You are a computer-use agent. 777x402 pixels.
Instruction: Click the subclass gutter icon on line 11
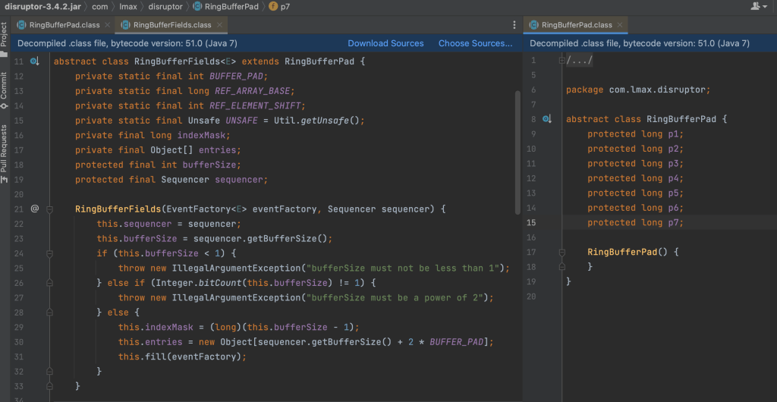click(34, 61)
